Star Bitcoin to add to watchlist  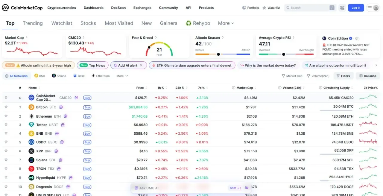[6, 107]
